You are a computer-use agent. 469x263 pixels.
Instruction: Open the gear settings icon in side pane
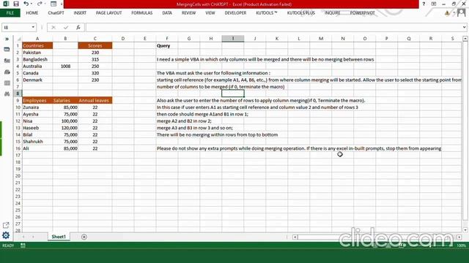tap(6, 235)
